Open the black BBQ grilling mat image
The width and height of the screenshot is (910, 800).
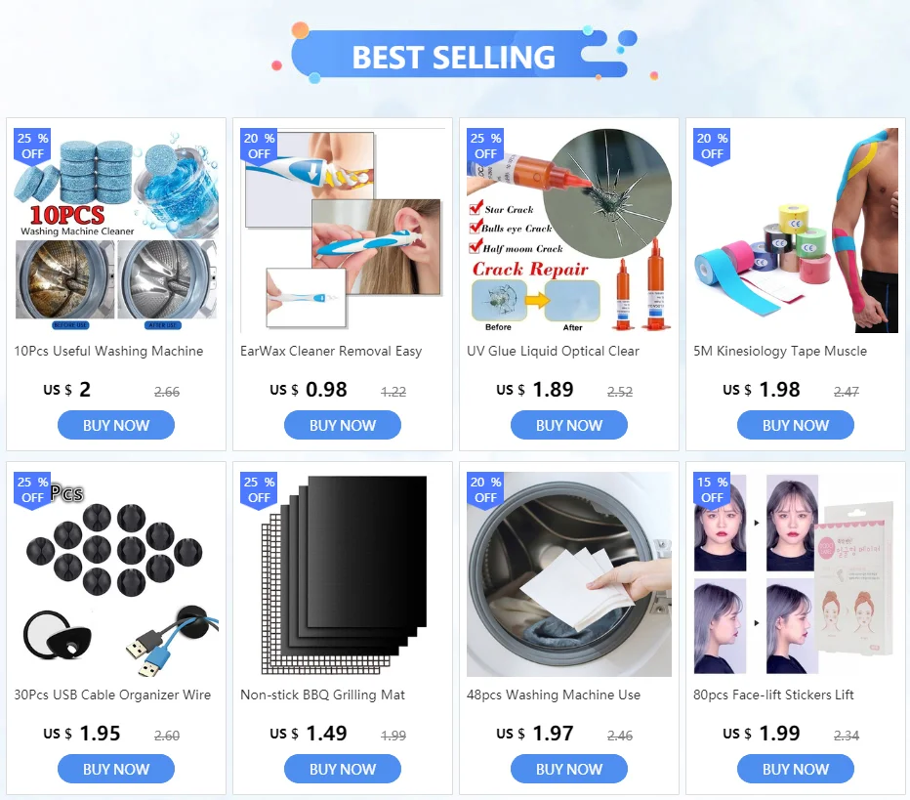pyautogui.click(x=343, y=574)
